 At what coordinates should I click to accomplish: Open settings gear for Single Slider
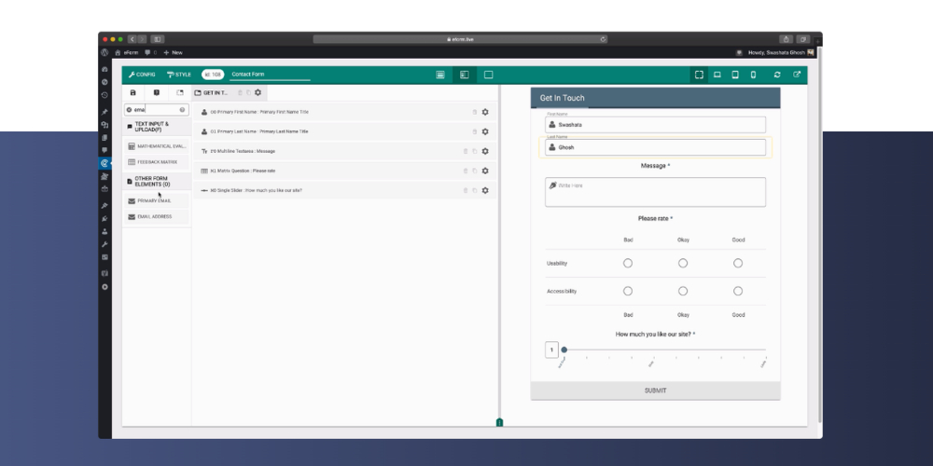pos(485,190)
